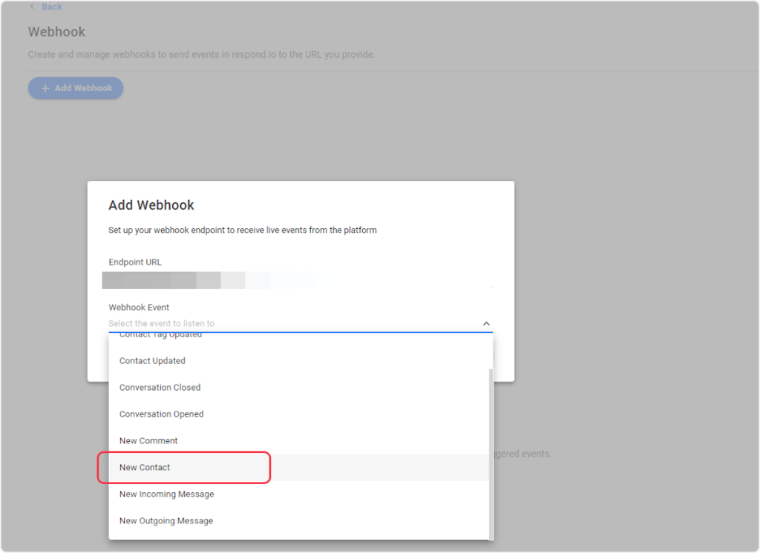Pick Contact Updated from event list
The width and height of the screenshot is (760, 553).
(x=152, y=361)
